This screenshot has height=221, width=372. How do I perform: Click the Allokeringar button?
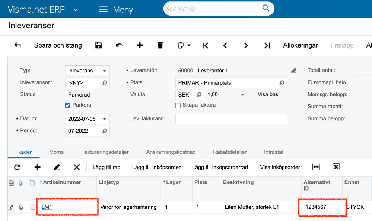pos(301,45)
